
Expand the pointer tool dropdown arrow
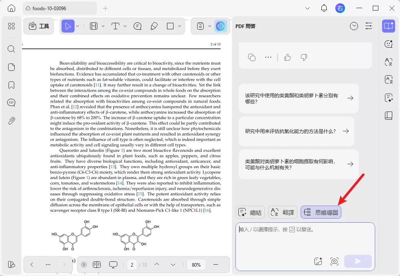click(x=77, y=26)
